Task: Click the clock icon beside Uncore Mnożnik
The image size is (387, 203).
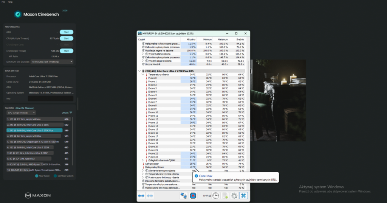Action: pyautogui.click(x=143, y=64)
